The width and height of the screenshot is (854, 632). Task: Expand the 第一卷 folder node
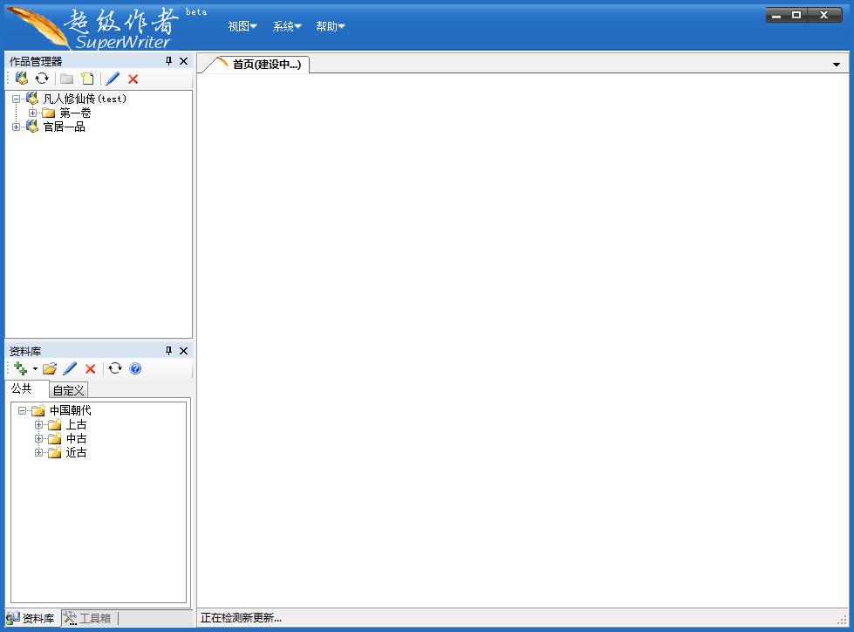(32, 113)
